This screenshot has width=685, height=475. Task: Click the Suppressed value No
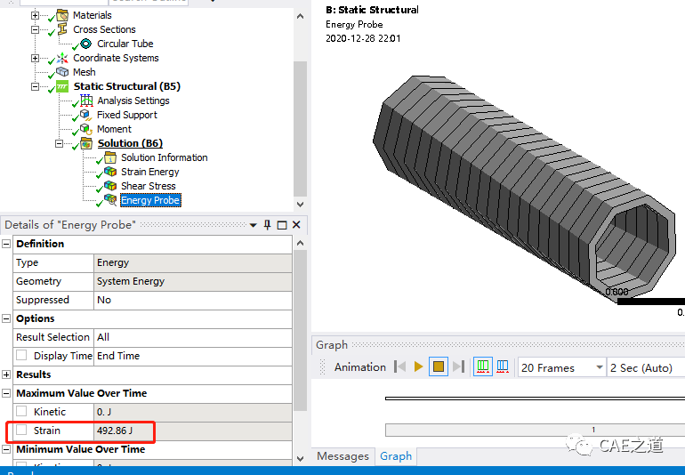(x=193, y=300)
